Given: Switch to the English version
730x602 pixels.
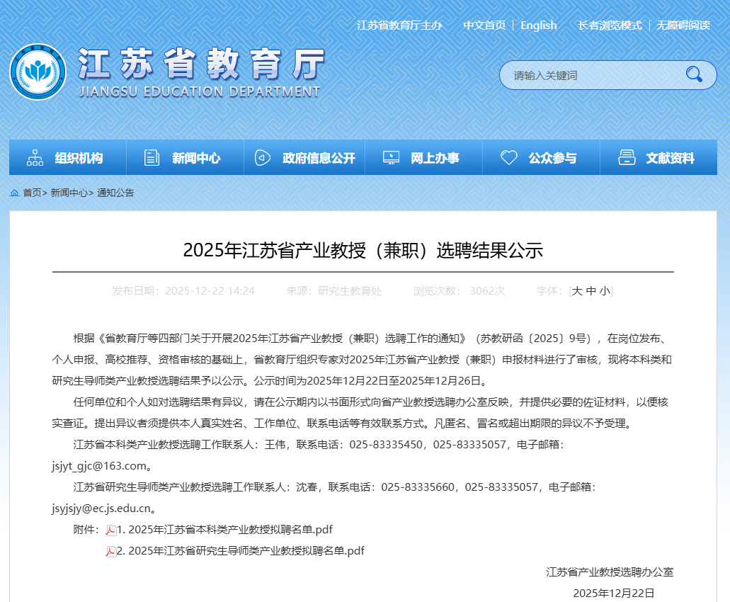Looking at the screenshot, I should pos(539,25).
